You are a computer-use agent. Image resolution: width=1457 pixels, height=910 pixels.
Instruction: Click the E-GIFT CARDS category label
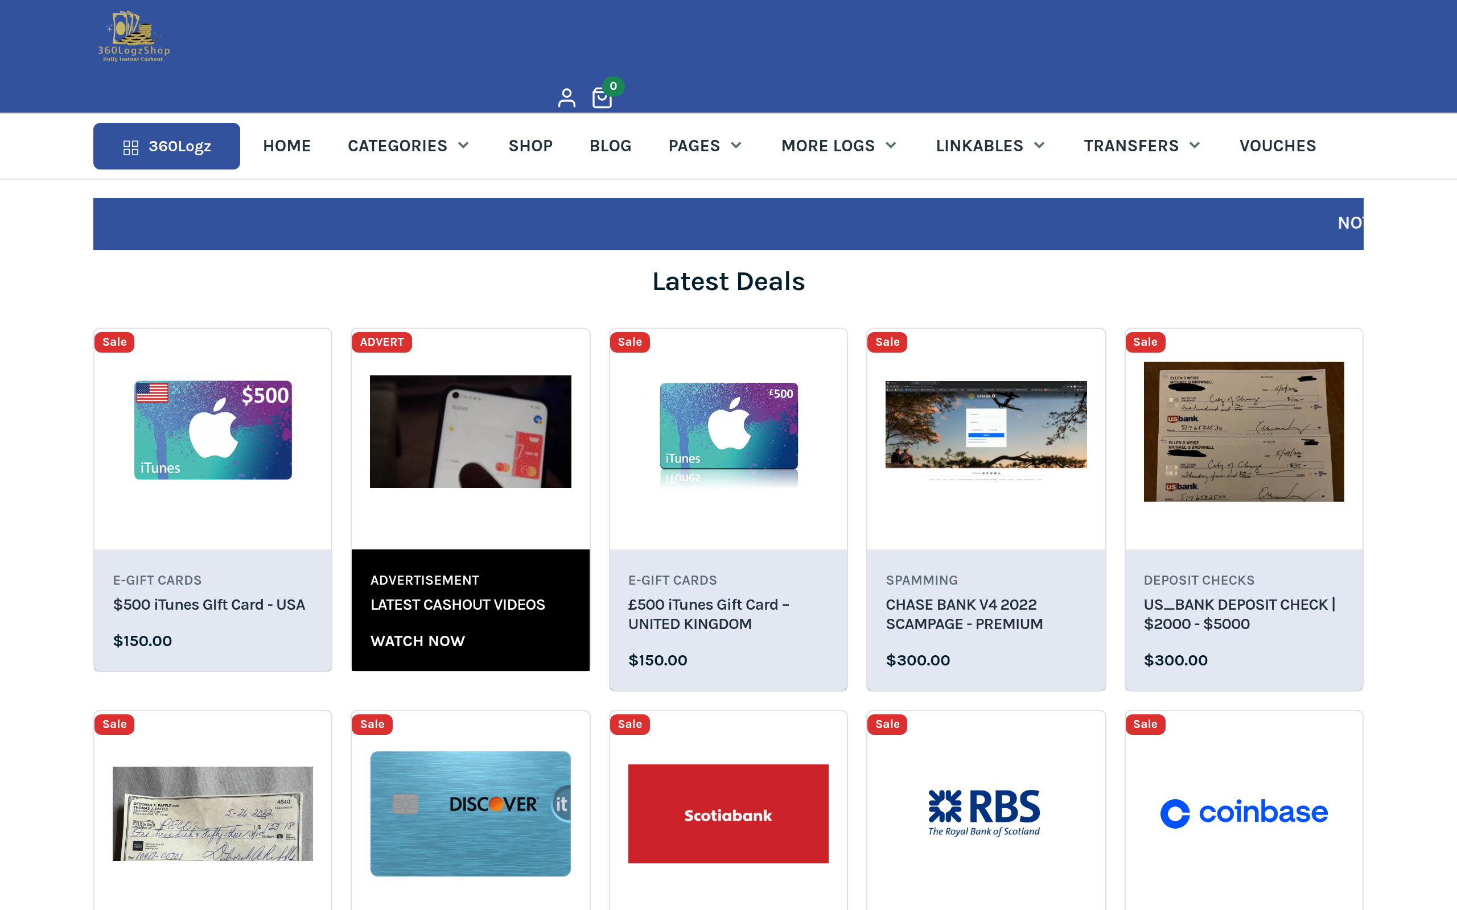(x=157, y=580)
